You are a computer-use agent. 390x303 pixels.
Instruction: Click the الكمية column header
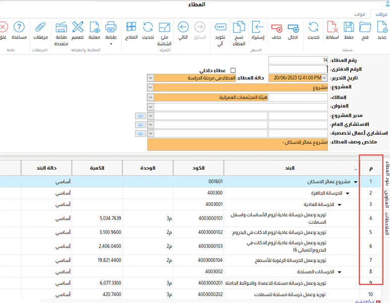[x=97, y=167]
